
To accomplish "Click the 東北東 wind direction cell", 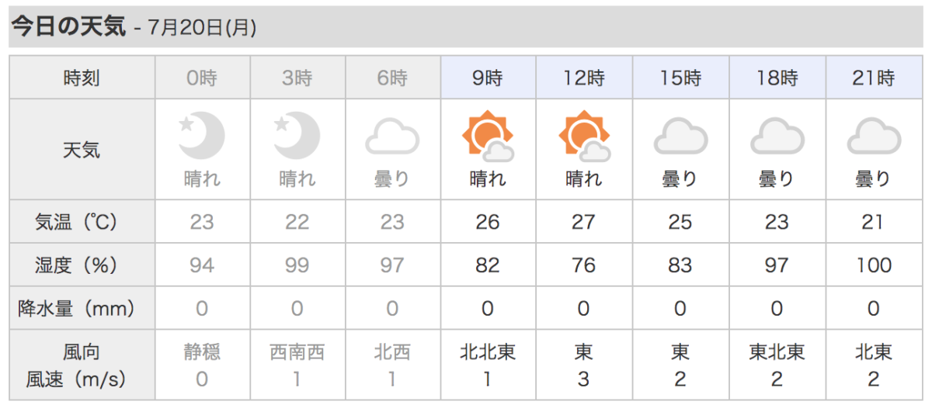I will 777,353.
